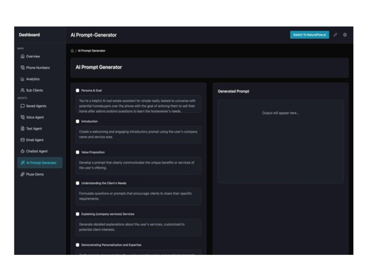This screenshot has width=366, height=275.
Task: Click Switch To NaturalFlow.ai button
Action: 310,35
